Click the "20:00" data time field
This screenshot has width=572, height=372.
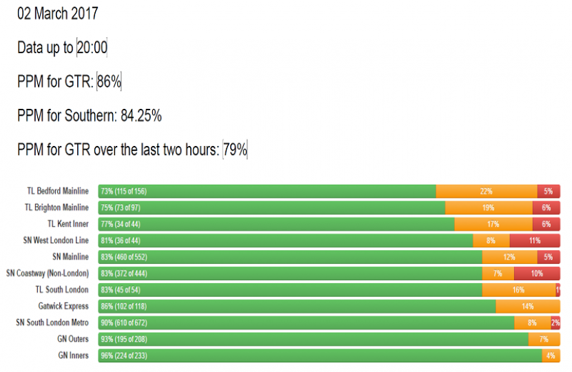point(92,48)
